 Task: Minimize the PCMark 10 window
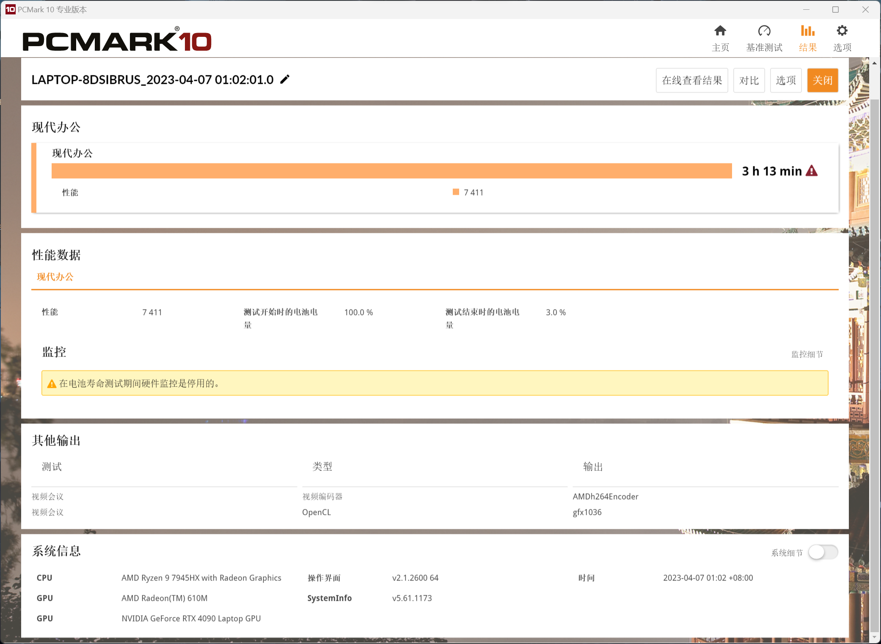tap(806, 9)
